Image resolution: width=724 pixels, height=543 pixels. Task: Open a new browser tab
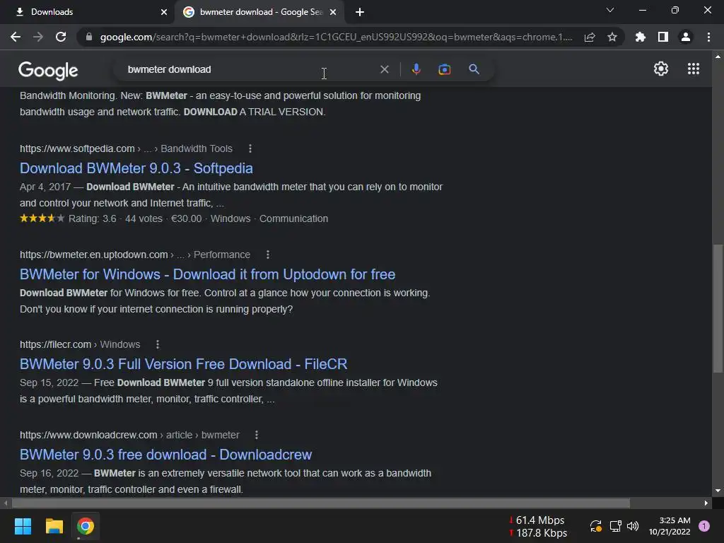(x=360, y=12)
